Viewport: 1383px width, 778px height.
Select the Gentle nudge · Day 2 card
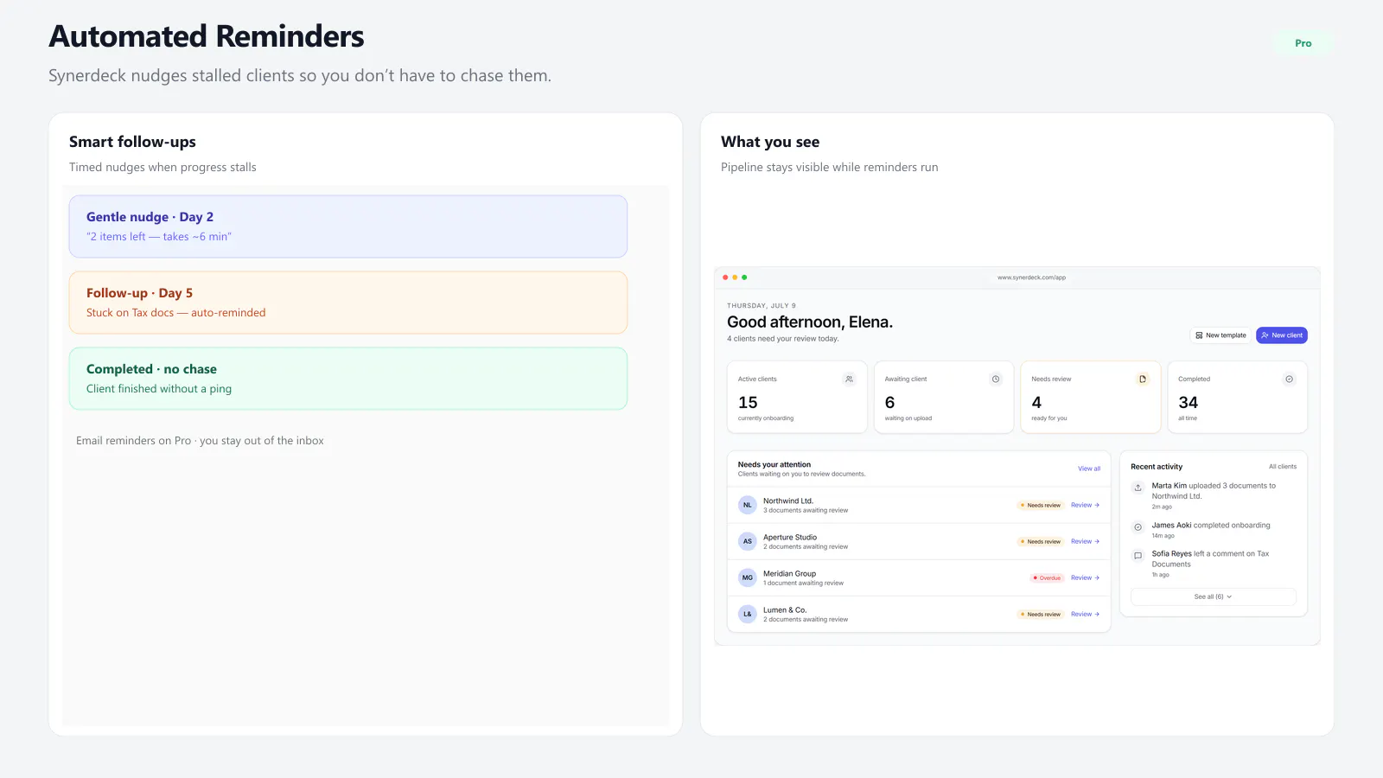[x=348, y=226]
